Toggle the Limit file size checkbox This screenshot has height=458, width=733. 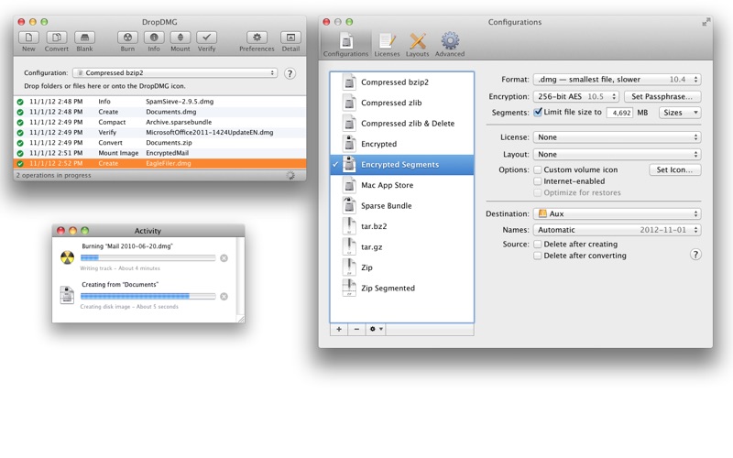538,113
